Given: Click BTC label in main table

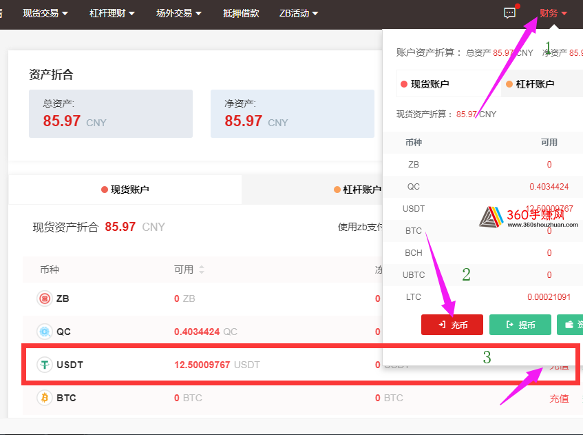Looking at the screenshot, I should pyautogui.click(x=66, y=398).
